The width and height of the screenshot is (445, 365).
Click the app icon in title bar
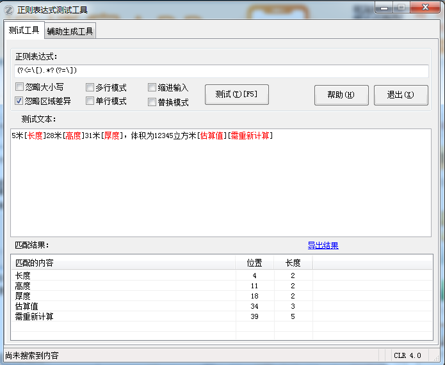tap(9, 10)
